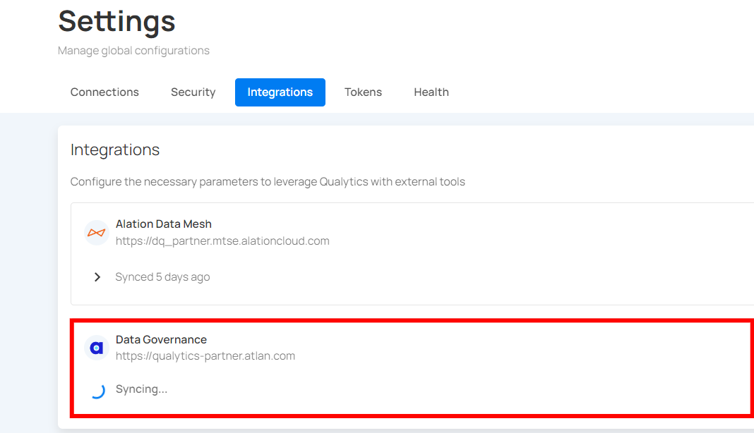
Task: Click the Syncing spinner icon
Action: (x=97, y=390)
